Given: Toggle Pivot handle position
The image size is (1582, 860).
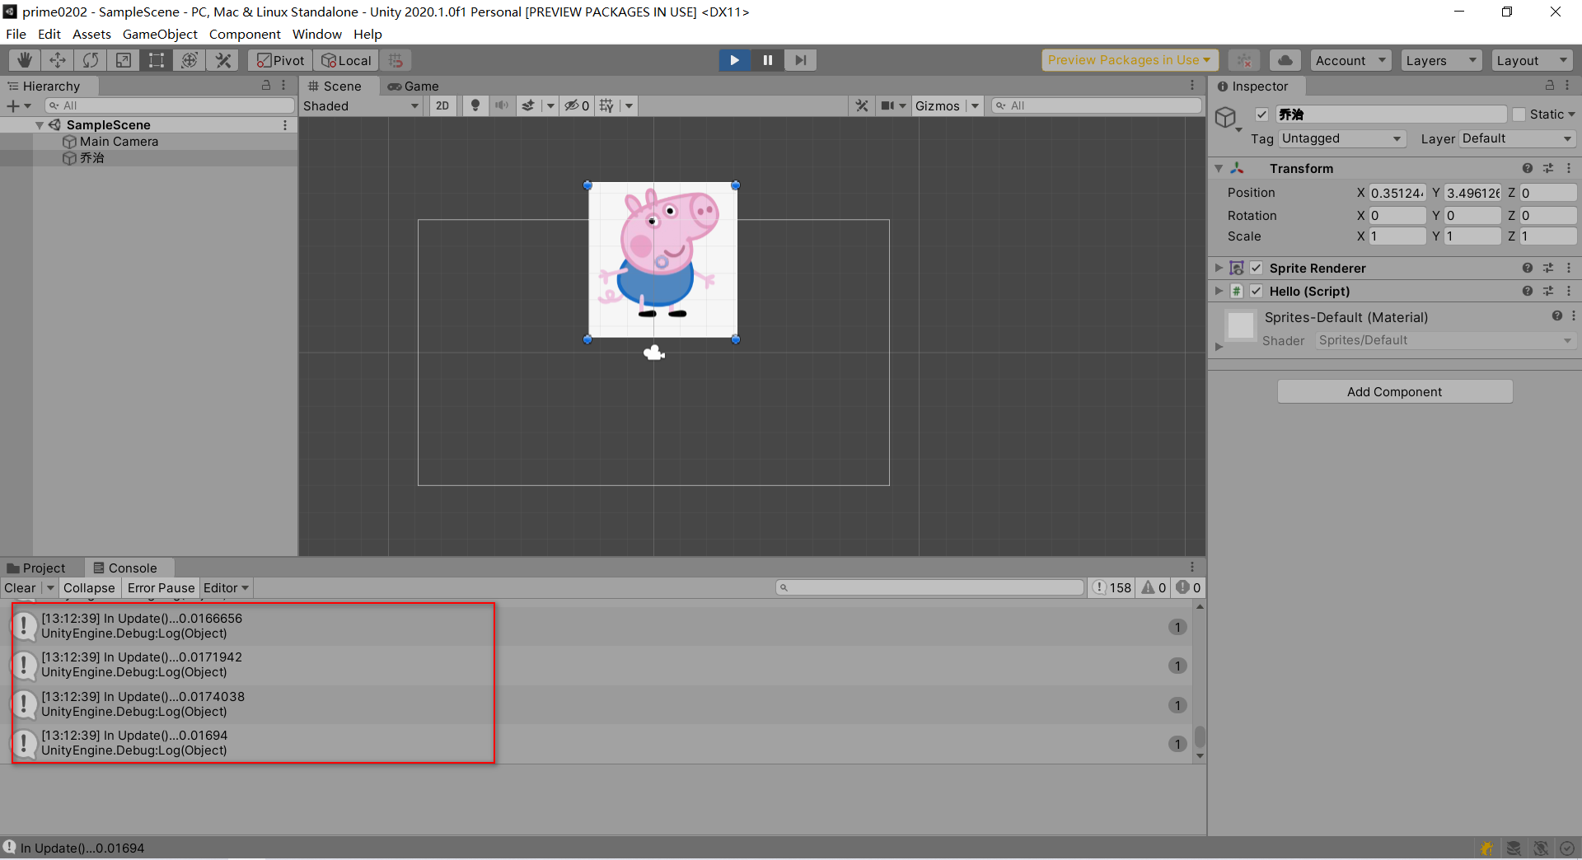Looking at the screenshot, I should [280, 60].
